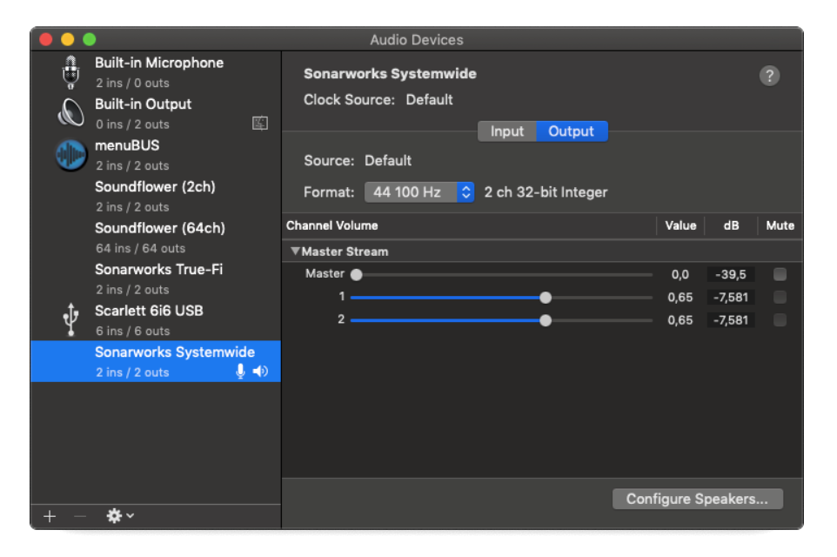
Task: Select the menuBUS device name
Action: pos(127,145)
